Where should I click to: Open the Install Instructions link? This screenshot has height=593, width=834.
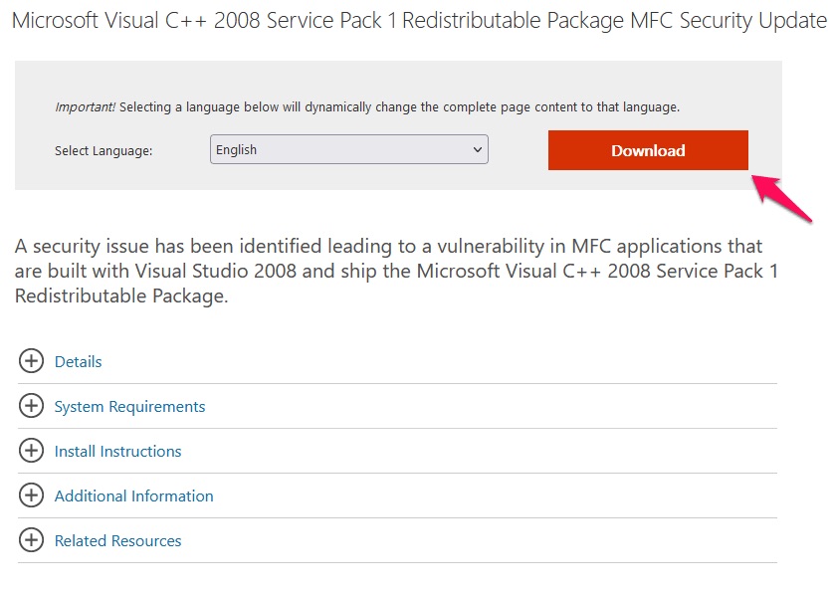coord(118,452)
